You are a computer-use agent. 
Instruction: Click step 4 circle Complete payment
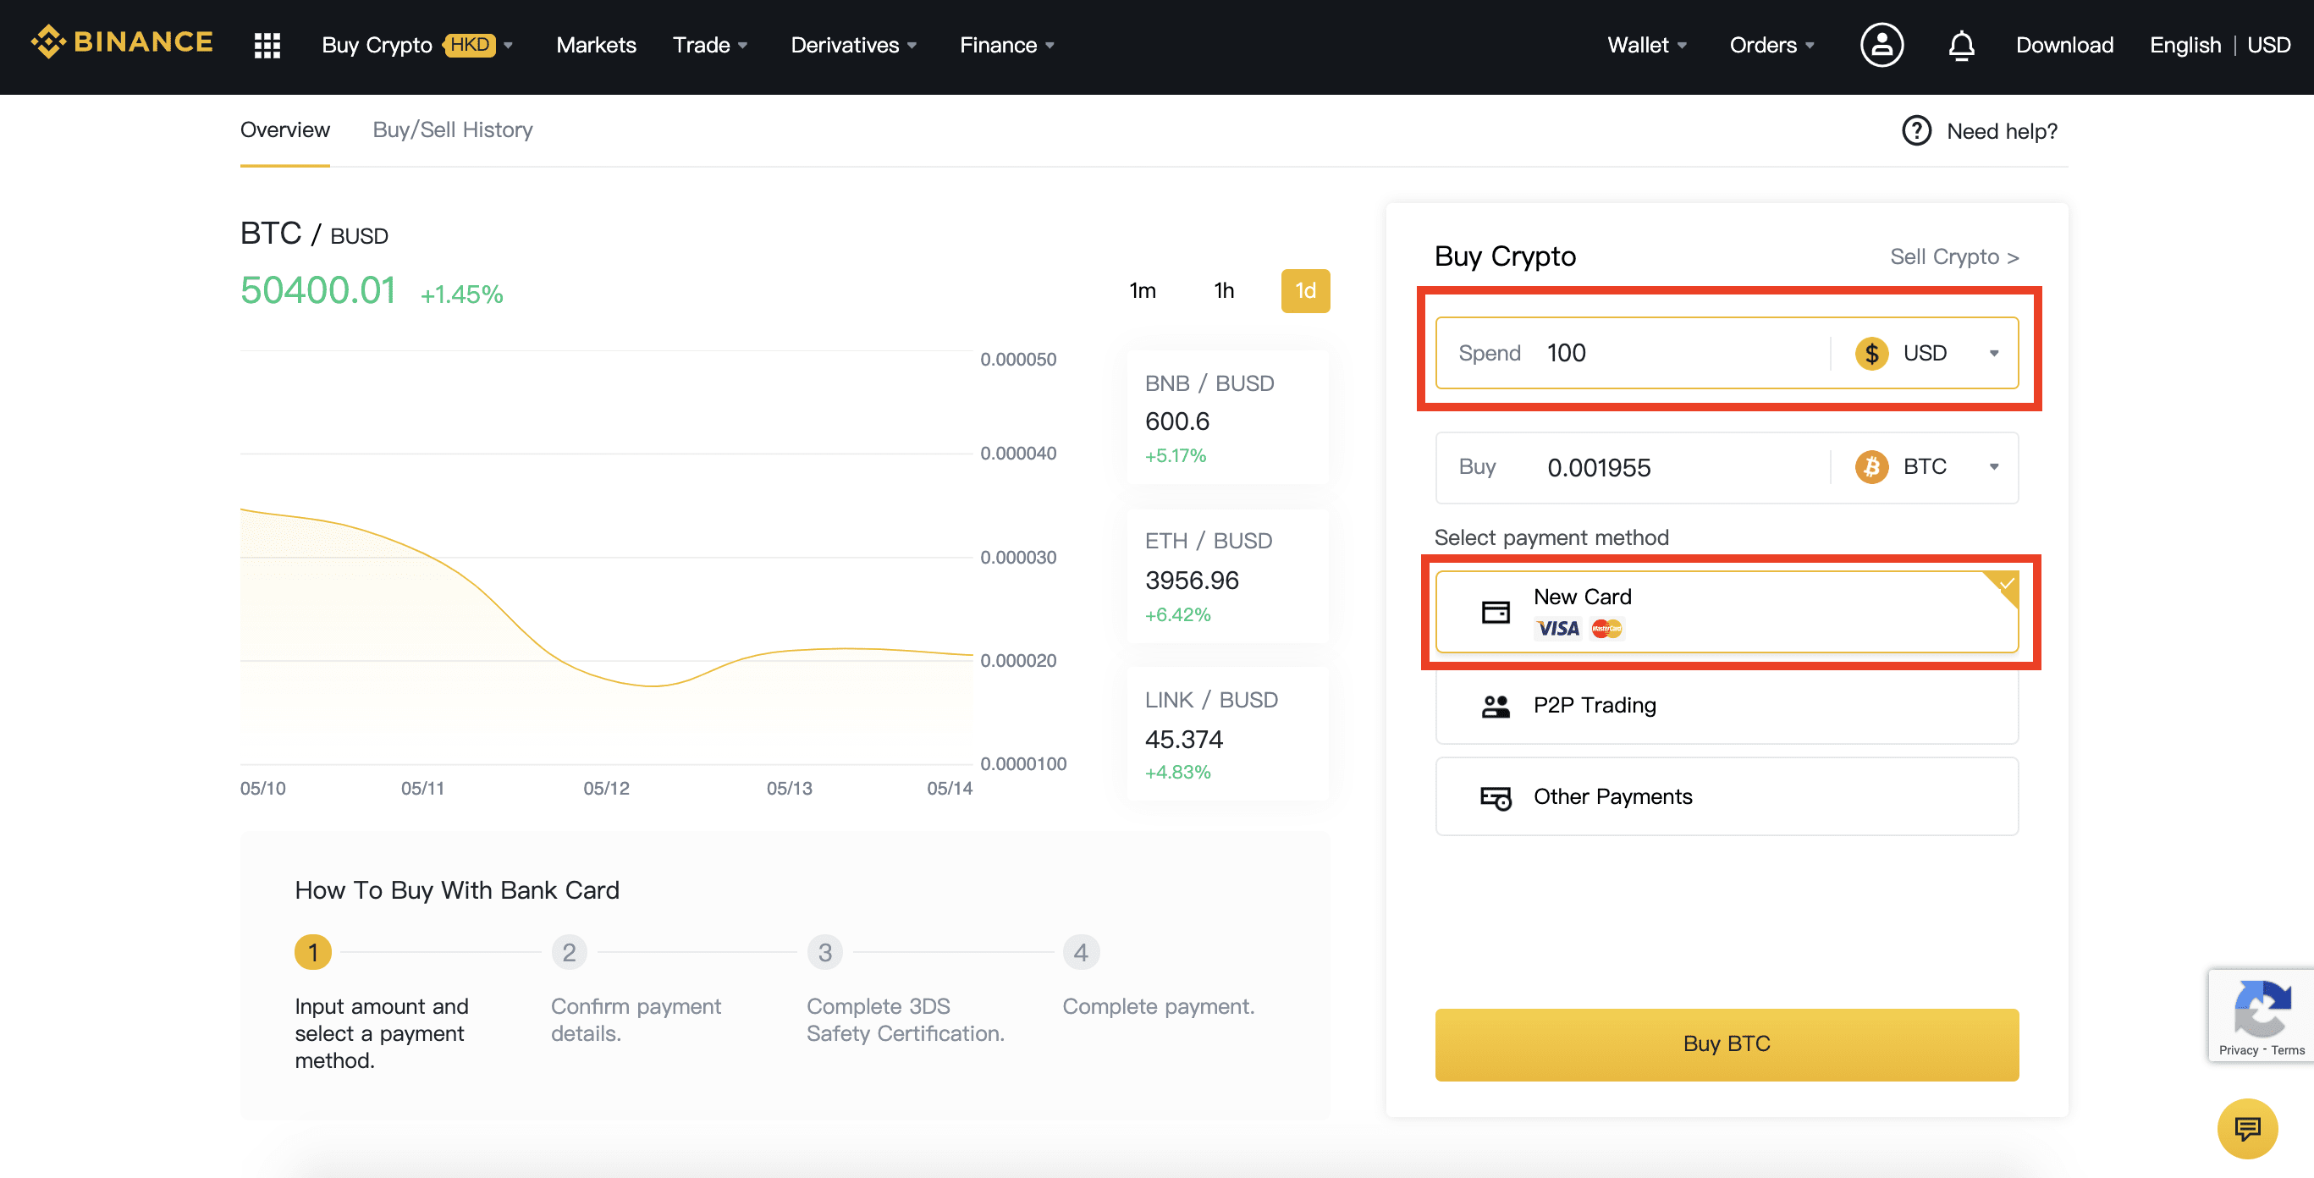pyautogui.click(x=1081, y=953)
